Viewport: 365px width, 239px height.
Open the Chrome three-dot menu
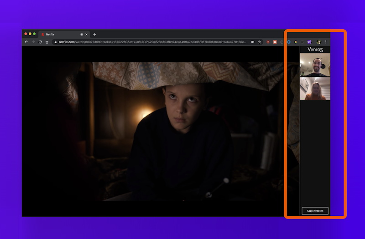pos(326,42)
